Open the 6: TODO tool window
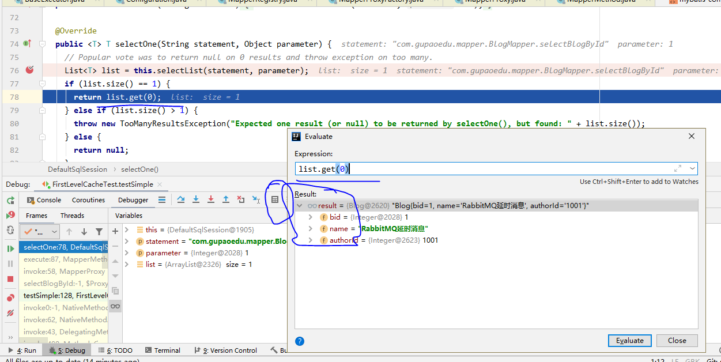Screen dimensions: 721x362 coord(115,350)
